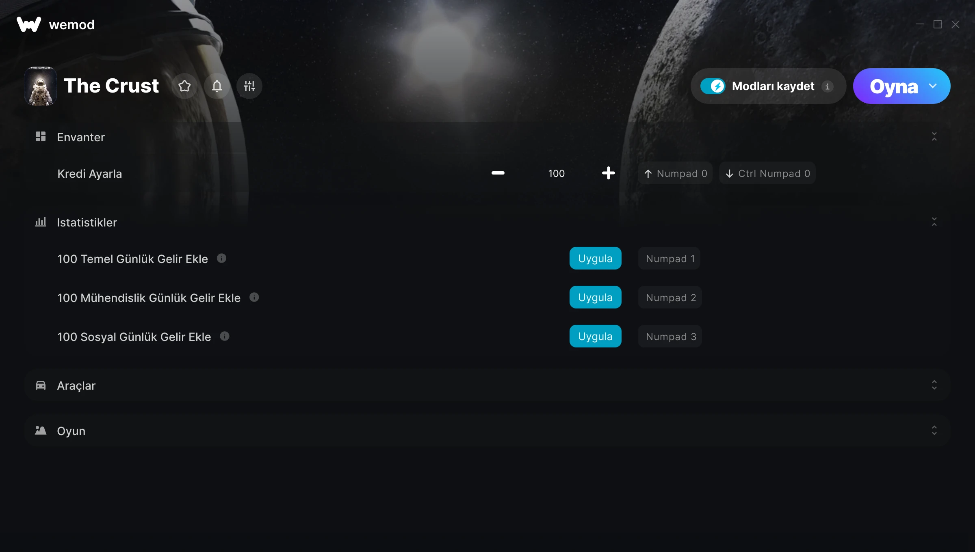Viewport: 975px width, 552px height.
Task: Open notifications bell for The Crust
Action: [217, 86]
